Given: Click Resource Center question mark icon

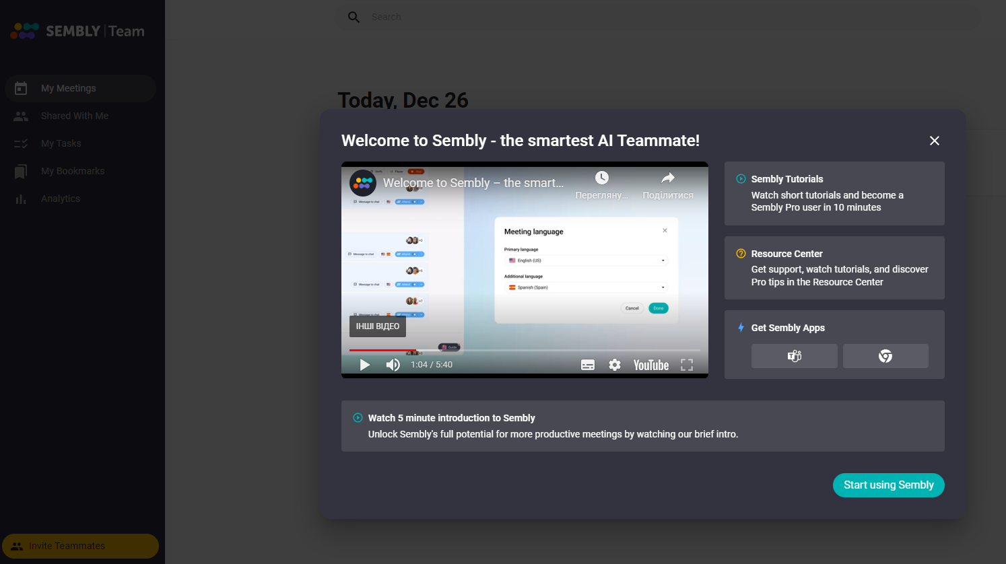Looking at the screenshot, I should 741,254.
